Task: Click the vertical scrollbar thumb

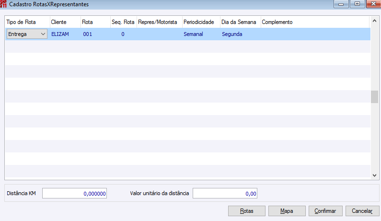Action: click(x=374, y=97)
